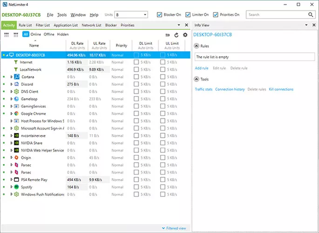The height and width of the screenshot is (233, 319).
Task: Toggle the Priorities On checkbox
Action: (216, 14)
